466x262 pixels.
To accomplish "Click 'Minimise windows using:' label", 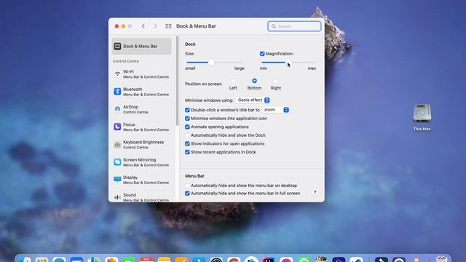I will [209, 100].
